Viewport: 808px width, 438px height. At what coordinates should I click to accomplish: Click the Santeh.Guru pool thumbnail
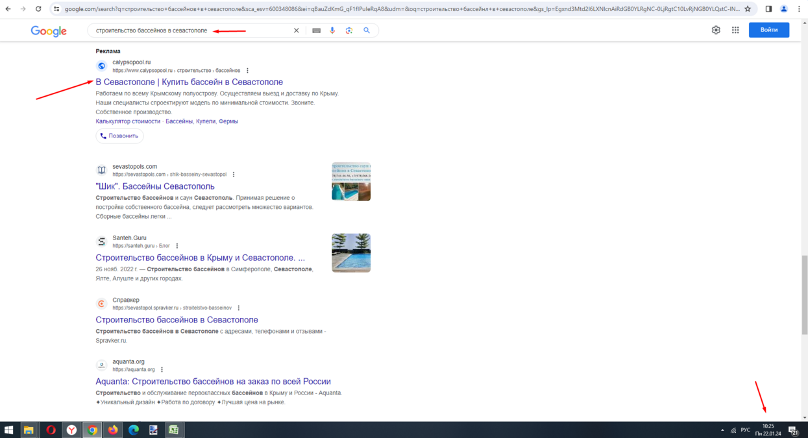pyautogui.click(x=351, y=253)
